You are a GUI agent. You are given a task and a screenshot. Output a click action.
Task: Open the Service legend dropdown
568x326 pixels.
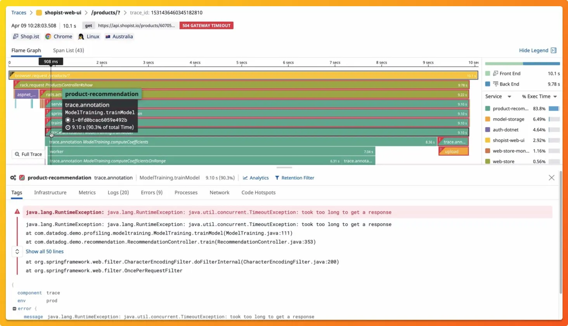[x=509, y=97]
